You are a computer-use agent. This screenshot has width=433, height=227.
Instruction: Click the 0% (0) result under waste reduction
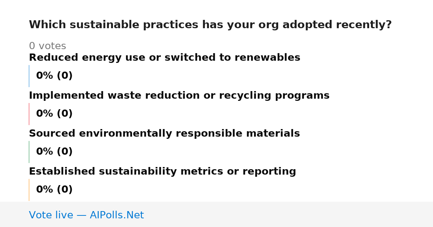pyautogui.click(x=54, y=114)
